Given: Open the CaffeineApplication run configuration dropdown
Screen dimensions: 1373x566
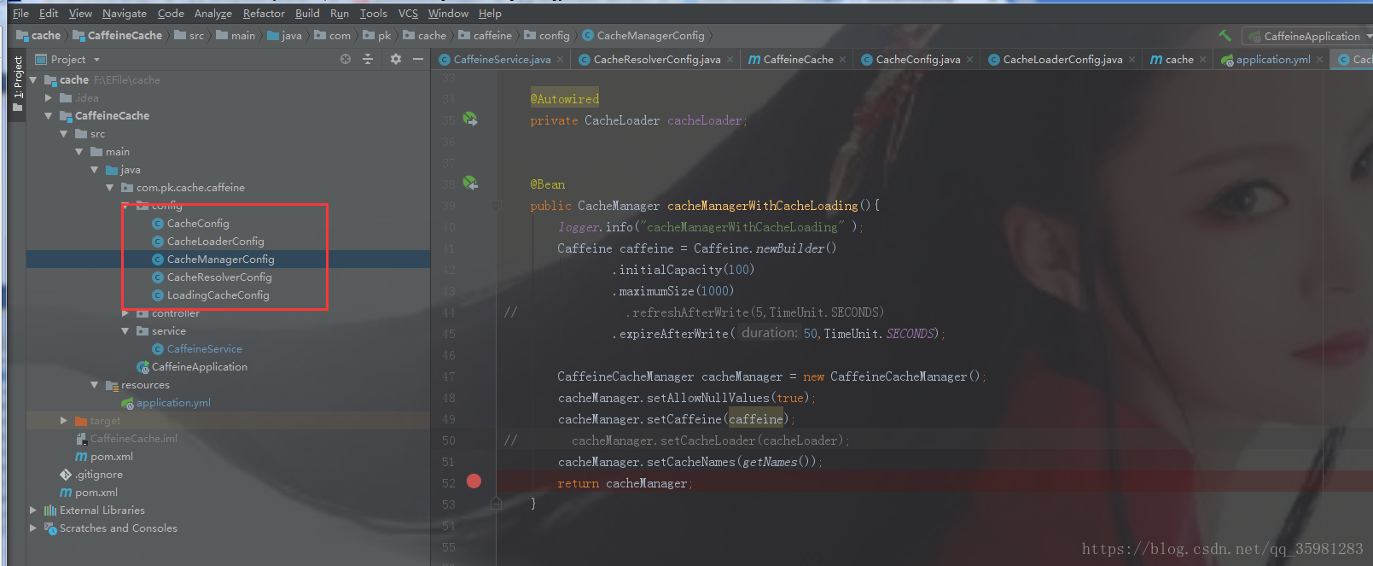Looking at the screenshot, I should pyautogui.click(x=1306, y=36).
